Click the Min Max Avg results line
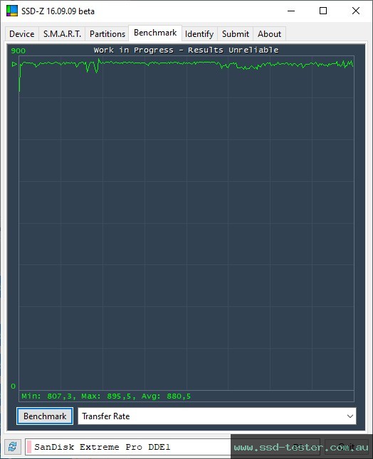Screen dimensions: 373x459 point(106,396)
